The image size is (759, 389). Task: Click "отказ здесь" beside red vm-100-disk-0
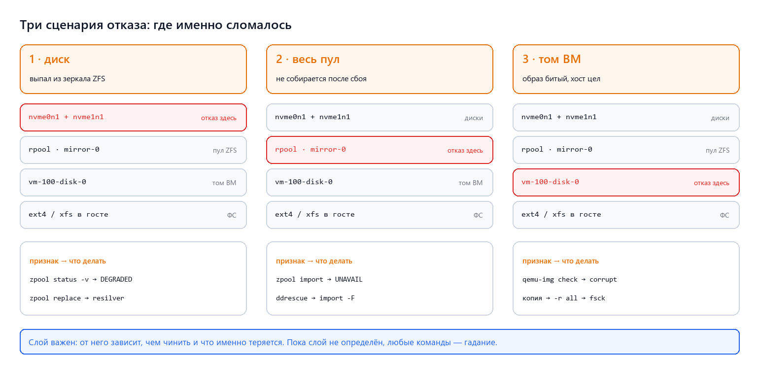(x=712, y=183)
